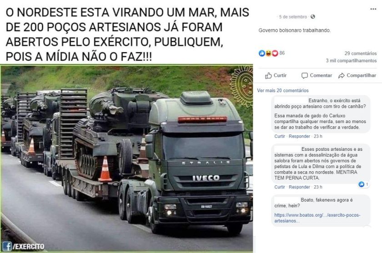This screenshot has width=382, height=253.
Task: Open the 29 comentários count
Action: [360, 53]
